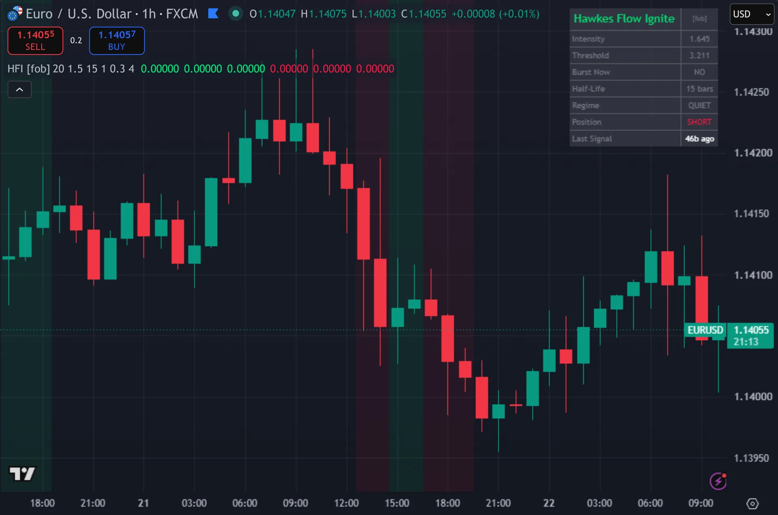The image size is (778, 515).
Task: Click the Regime label
Action: click(x=586, y=105)
